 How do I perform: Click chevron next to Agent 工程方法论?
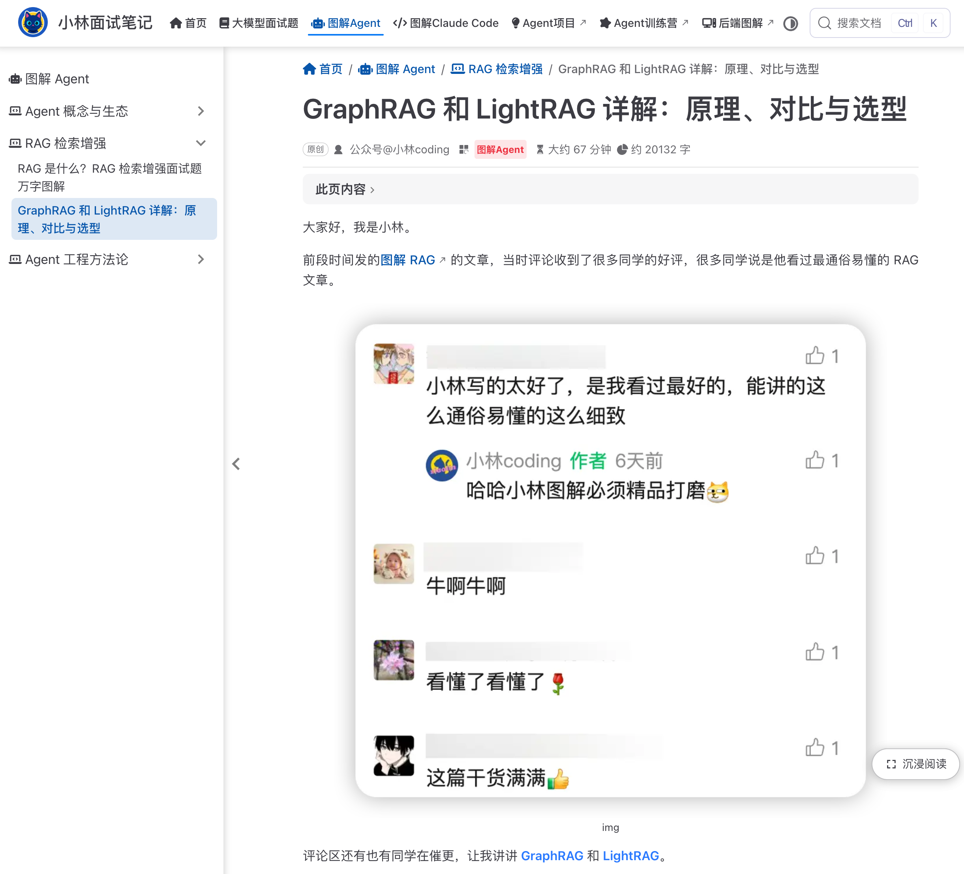pyautogui.click(x=201, y=260)
